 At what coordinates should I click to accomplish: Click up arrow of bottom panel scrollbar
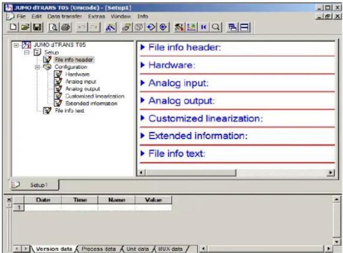pyautogui.click(x=336, y=199)
